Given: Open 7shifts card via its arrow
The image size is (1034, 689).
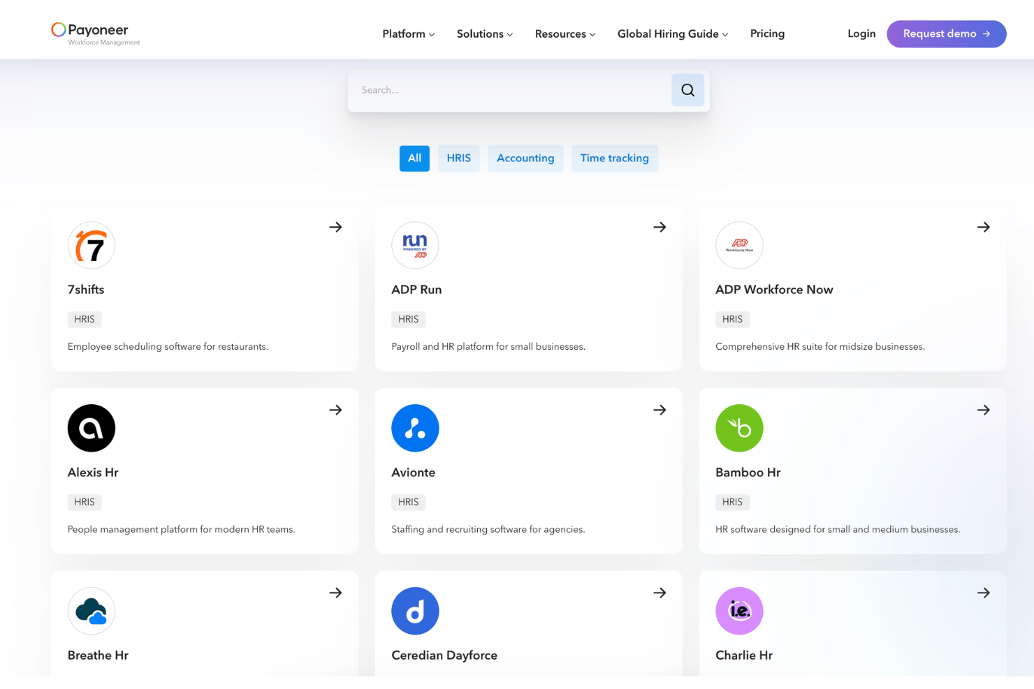Looking at the screenshot, I should 335,227.
